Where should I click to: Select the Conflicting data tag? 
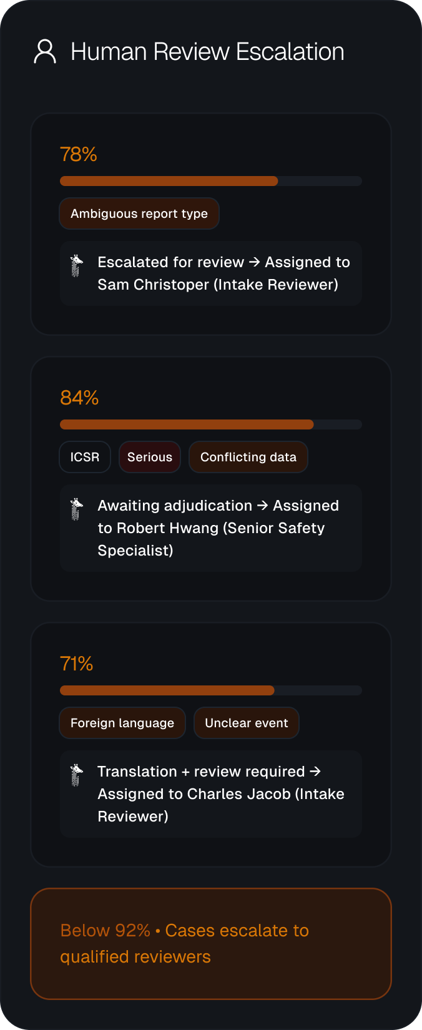click(x=248, y=457)
